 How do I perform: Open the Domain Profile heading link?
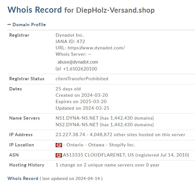click(x=29, y=25)
